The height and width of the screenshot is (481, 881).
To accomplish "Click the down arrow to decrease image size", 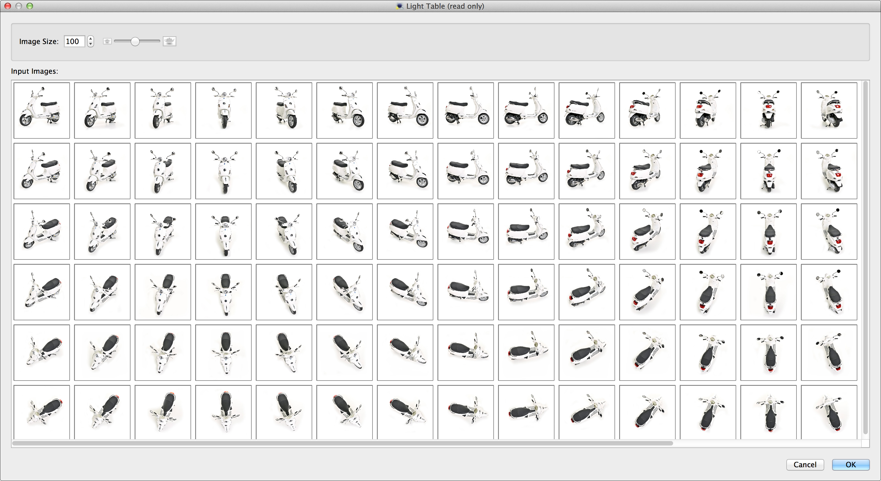I will coord(90,44).
